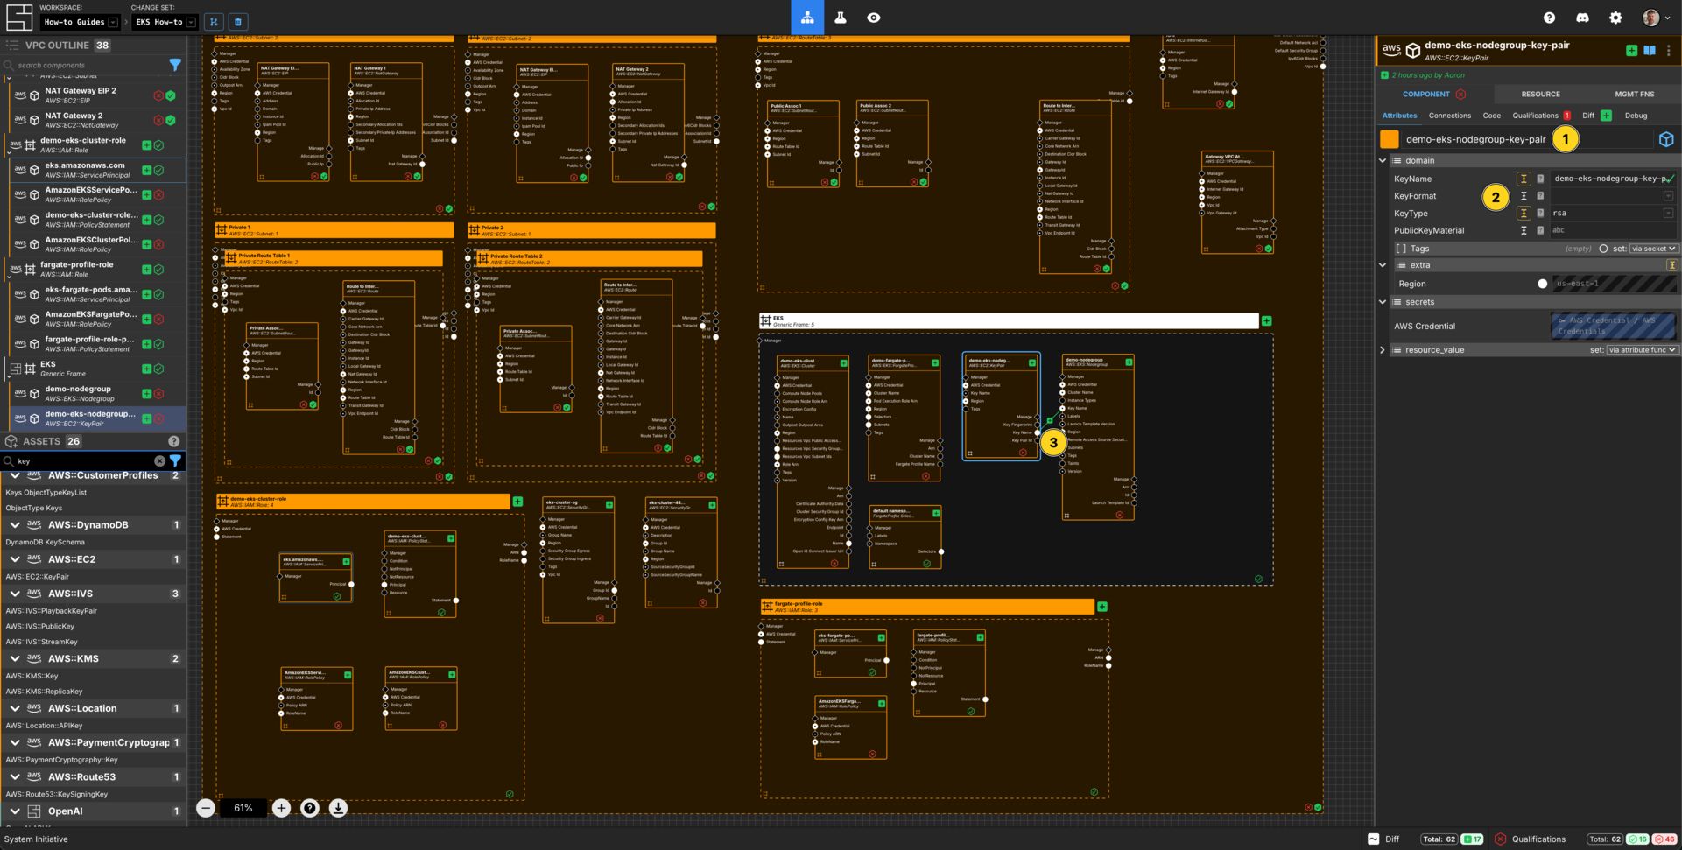Open resource_value 'via attribute func' dropdown
The width and height of the screenshot is (1682, 850).
[1642, 350]
